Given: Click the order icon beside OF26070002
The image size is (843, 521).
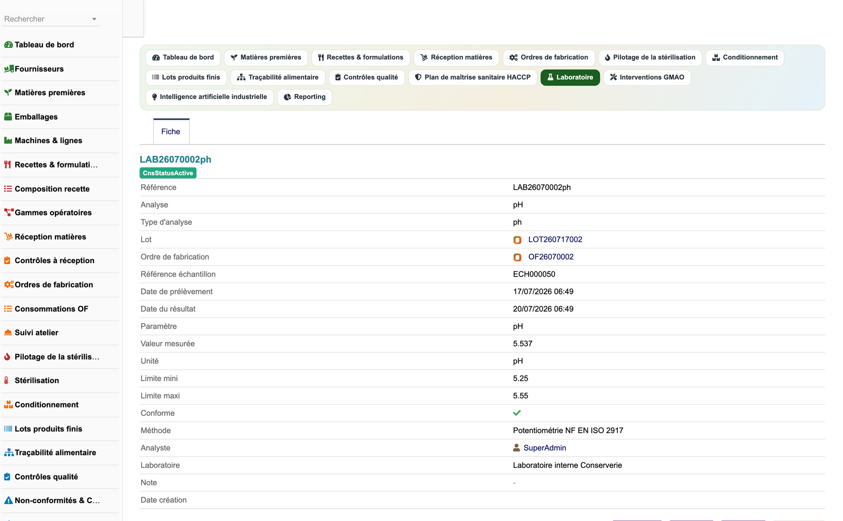Looking at the screenshot, I should click(517, 257).
